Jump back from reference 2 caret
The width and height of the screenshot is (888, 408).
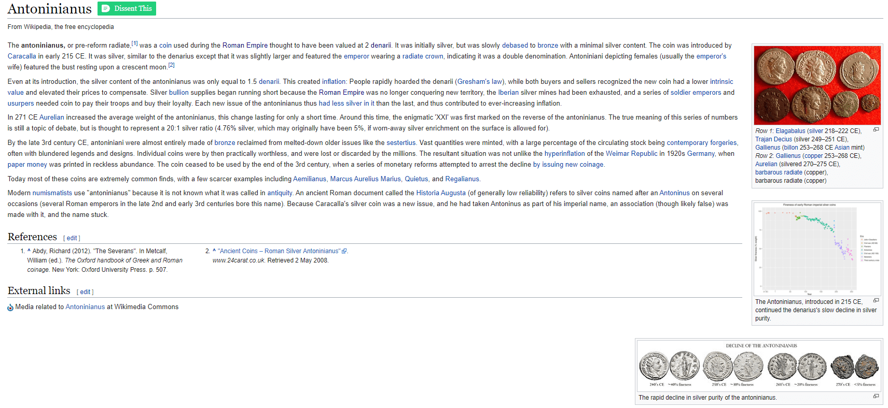[x=214, y=251]
